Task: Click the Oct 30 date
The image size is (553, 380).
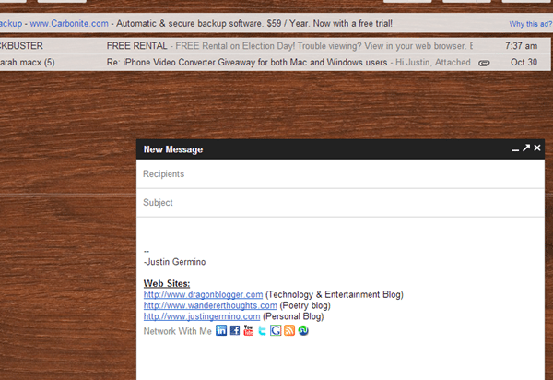Action: coord(524,63)
